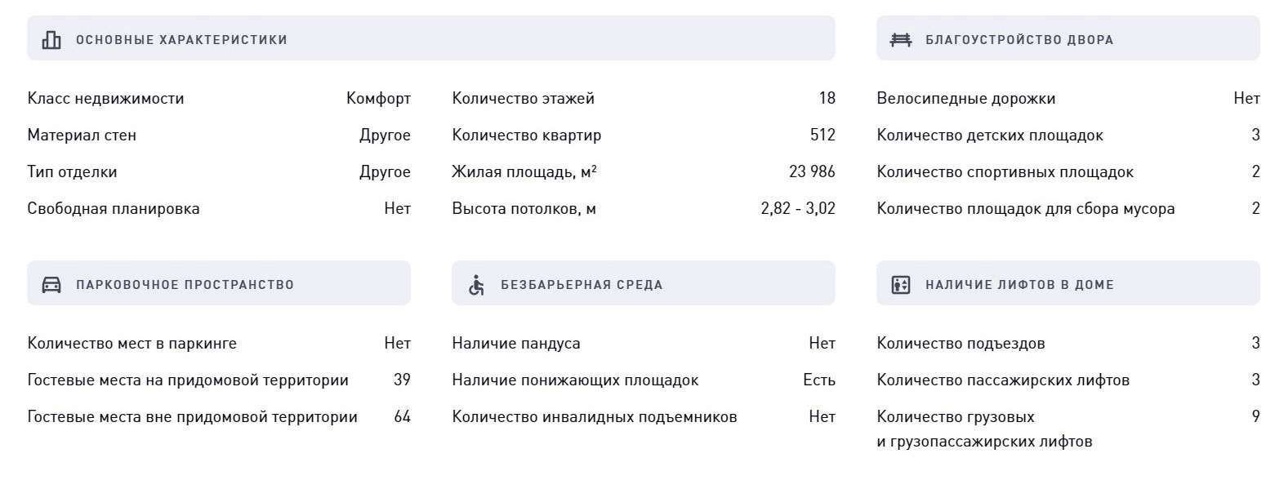Click the car icon for Парковочное пространство
The image size is (1275, 489).
pyautogui.click(x=51, y=284)
